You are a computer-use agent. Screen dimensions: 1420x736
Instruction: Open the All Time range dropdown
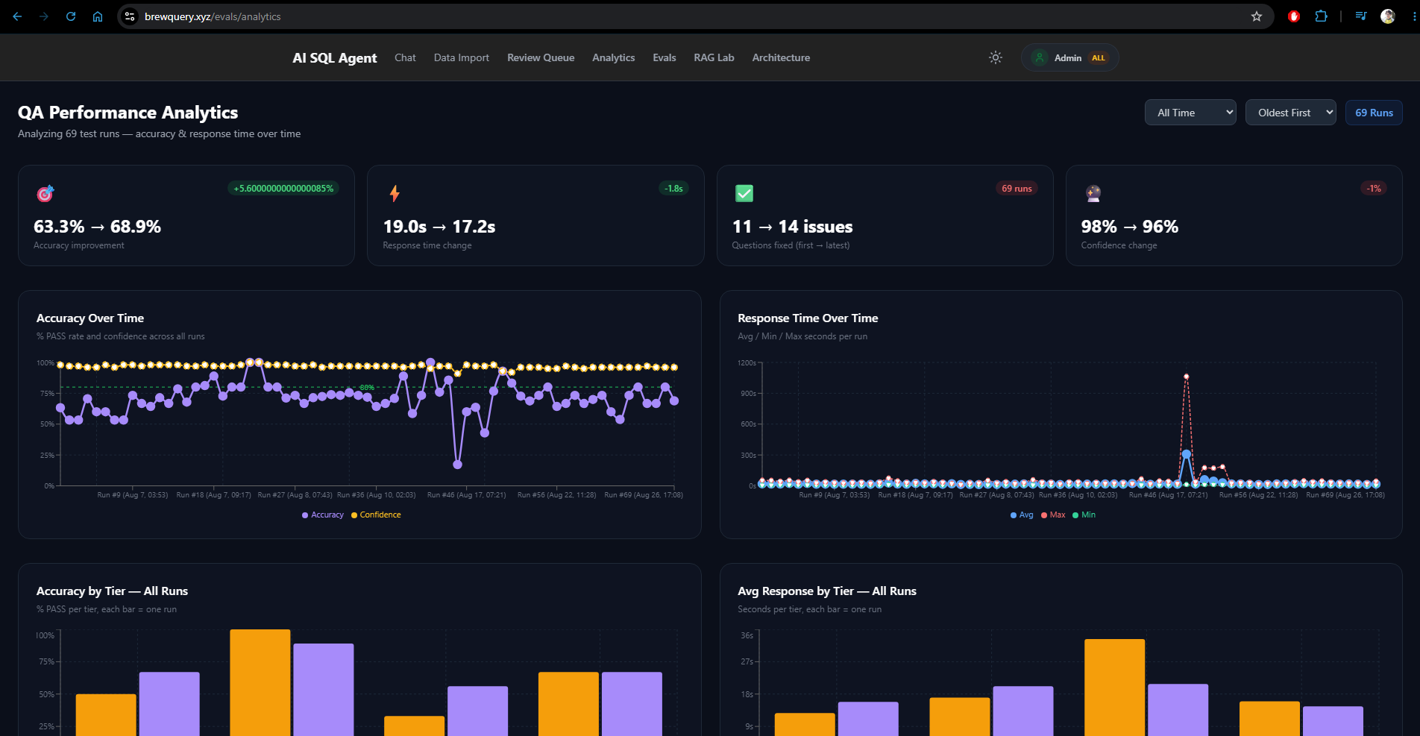tap(1190, 113)
